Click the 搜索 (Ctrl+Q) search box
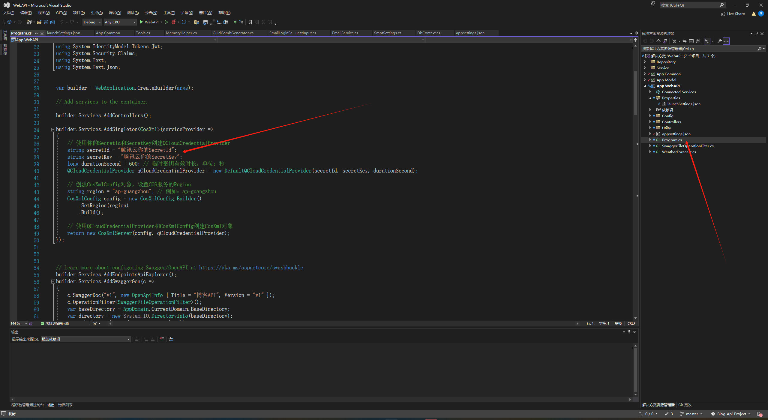 click(x=692, y=5)
